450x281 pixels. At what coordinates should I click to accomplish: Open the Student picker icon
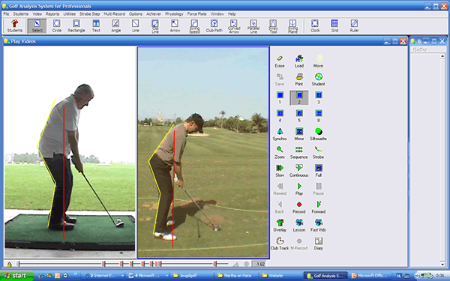click(318, 79)
